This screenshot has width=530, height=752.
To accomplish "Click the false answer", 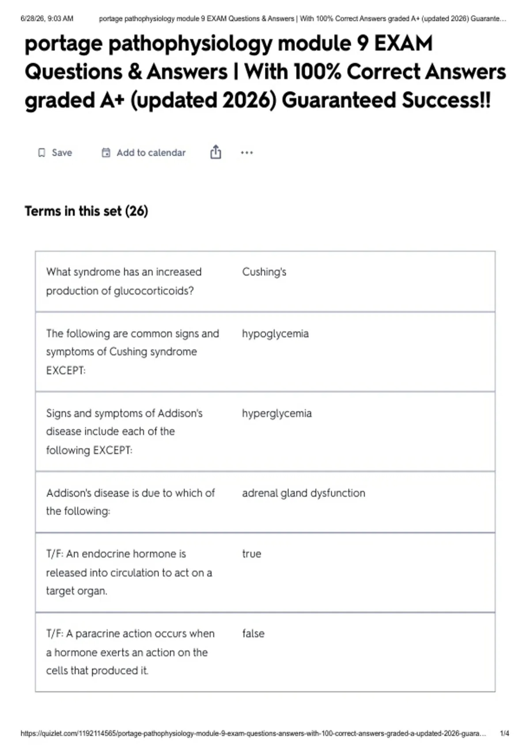I will click(253, 633).
